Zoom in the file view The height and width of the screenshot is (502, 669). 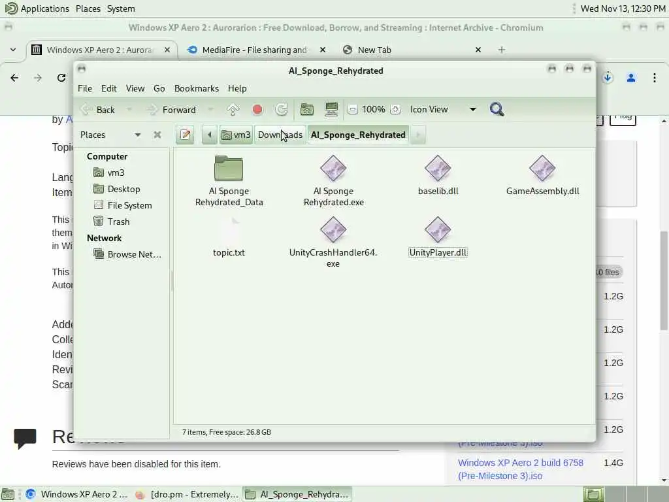(x=395, y=110)
